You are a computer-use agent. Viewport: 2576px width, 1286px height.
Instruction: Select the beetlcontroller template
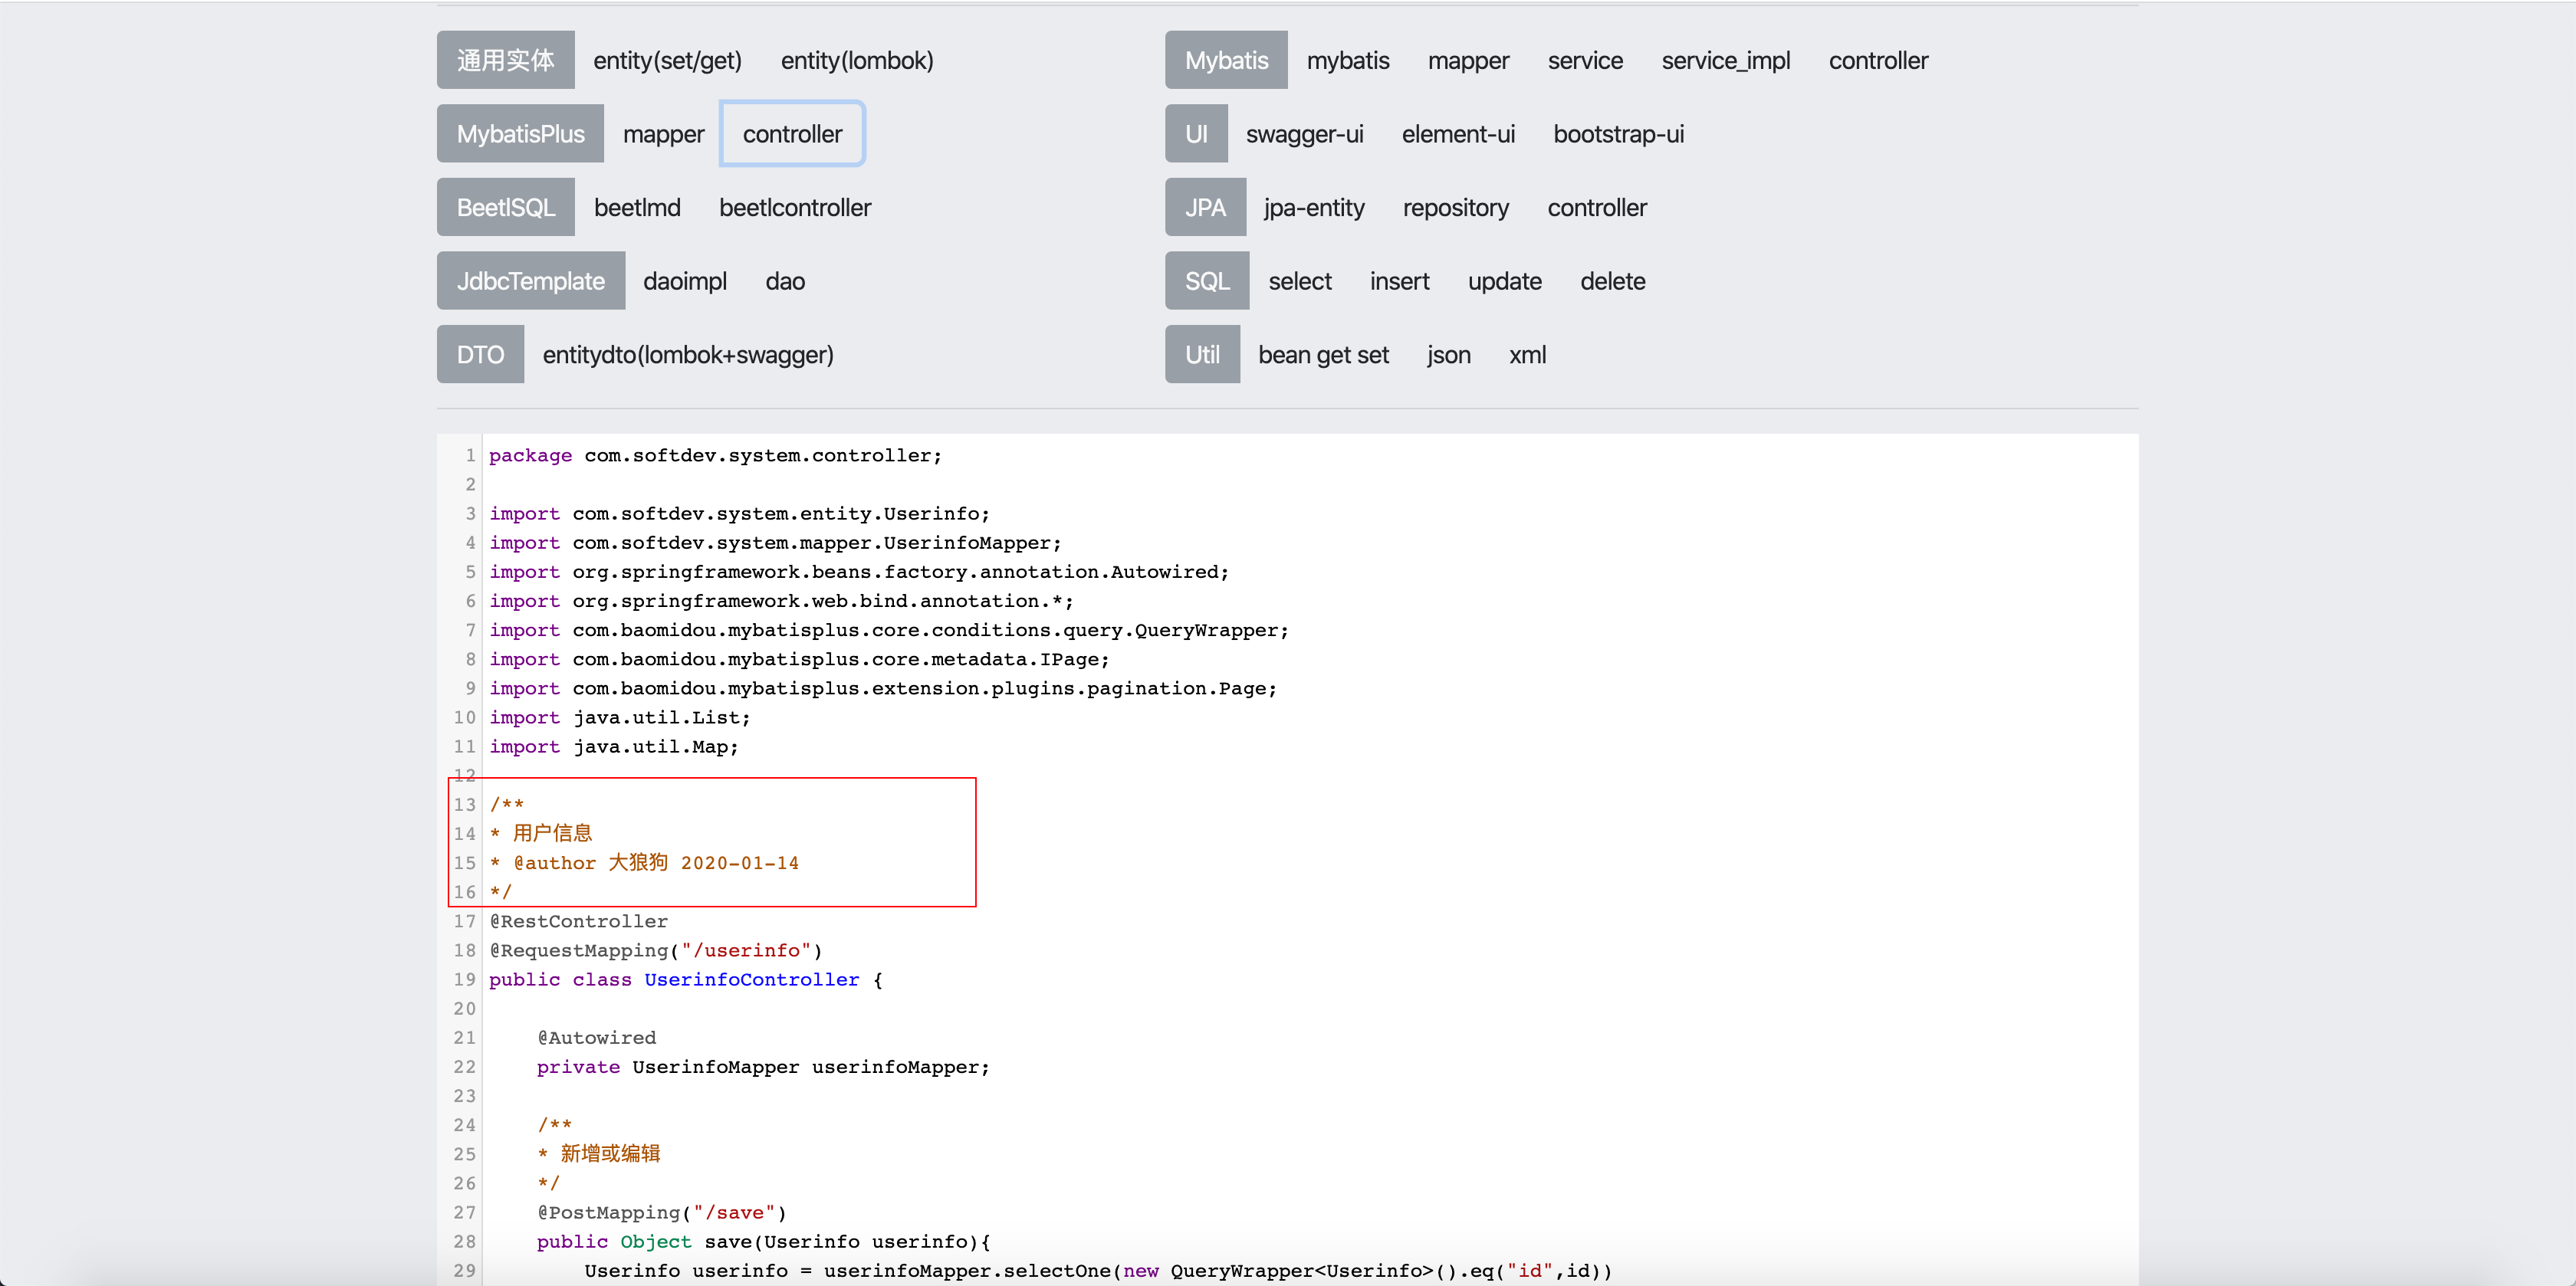tap(795, 208)
